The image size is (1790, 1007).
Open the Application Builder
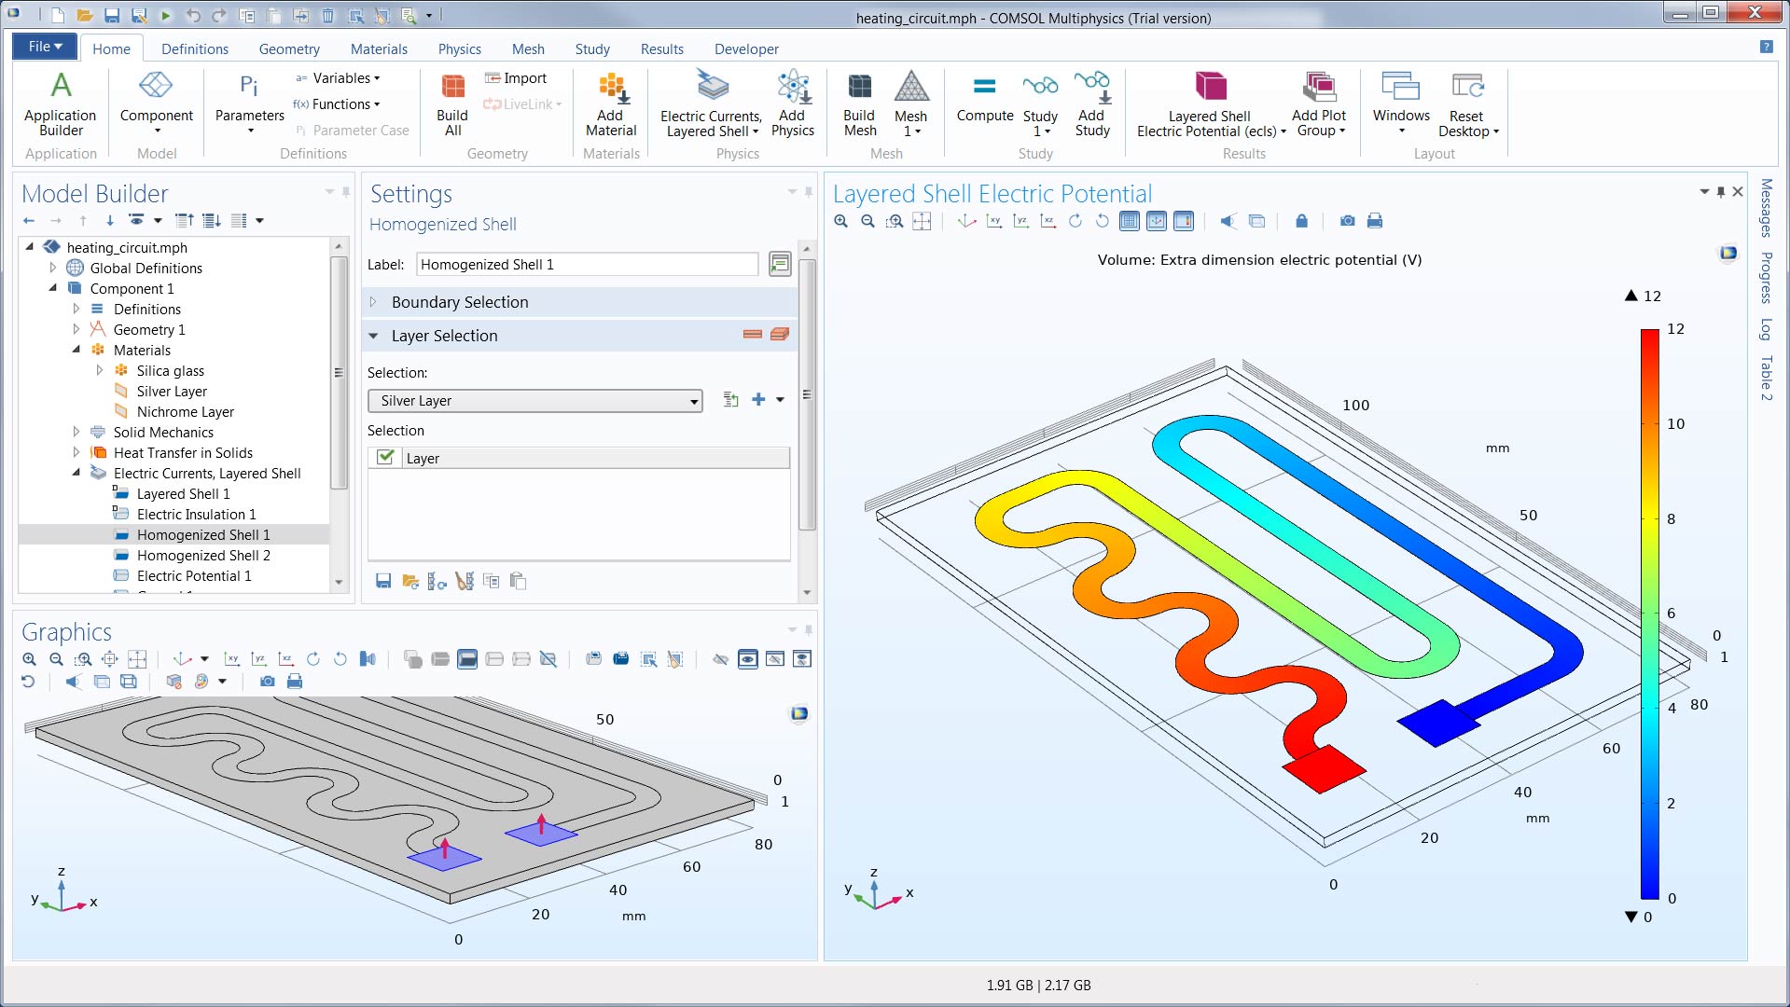click(61, 103)
